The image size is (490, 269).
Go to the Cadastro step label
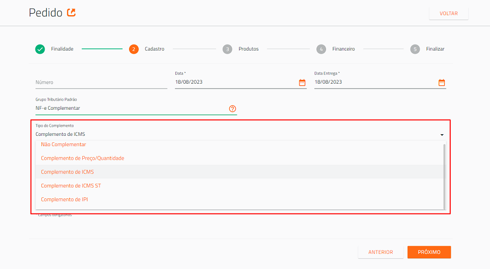tap(155, 49)
